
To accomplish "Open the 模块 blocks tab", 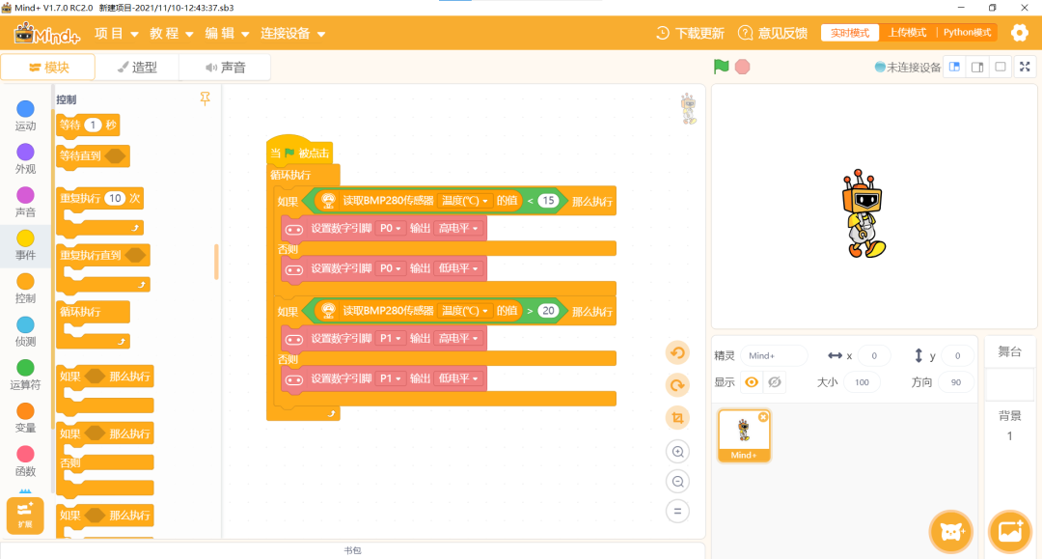I will [x=48, y=68].
